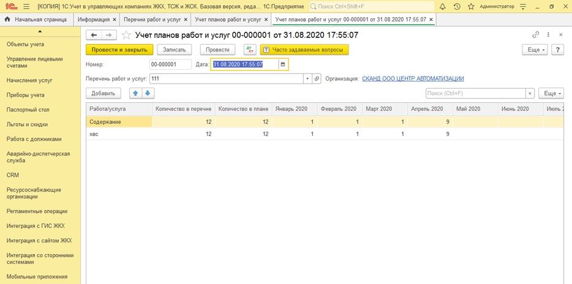Expand the Перечень работ и услуг dropdown
Image resolution: width=572 pixels, height=284 pixels.
307,79
